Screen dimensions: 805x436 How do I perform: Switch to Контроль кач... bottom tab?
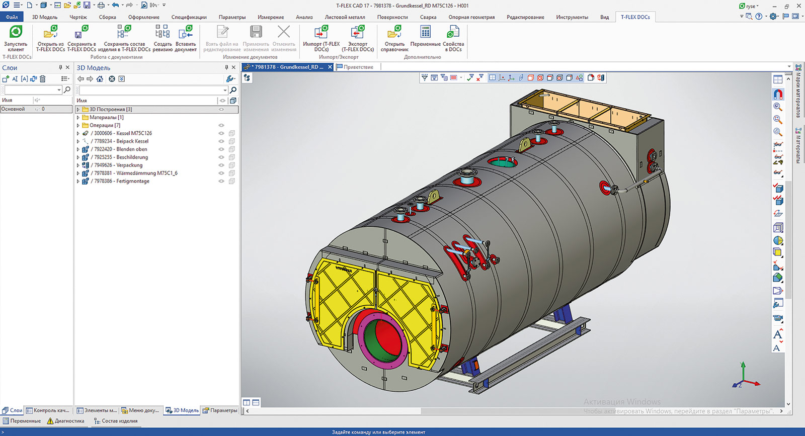[x=48, y=410]
